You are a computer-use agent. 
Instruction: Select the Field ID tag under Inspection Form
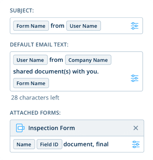(49, 144)
